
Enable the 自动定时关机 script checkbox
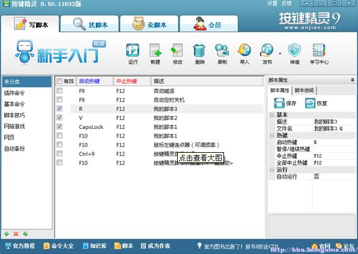(59, 99)
